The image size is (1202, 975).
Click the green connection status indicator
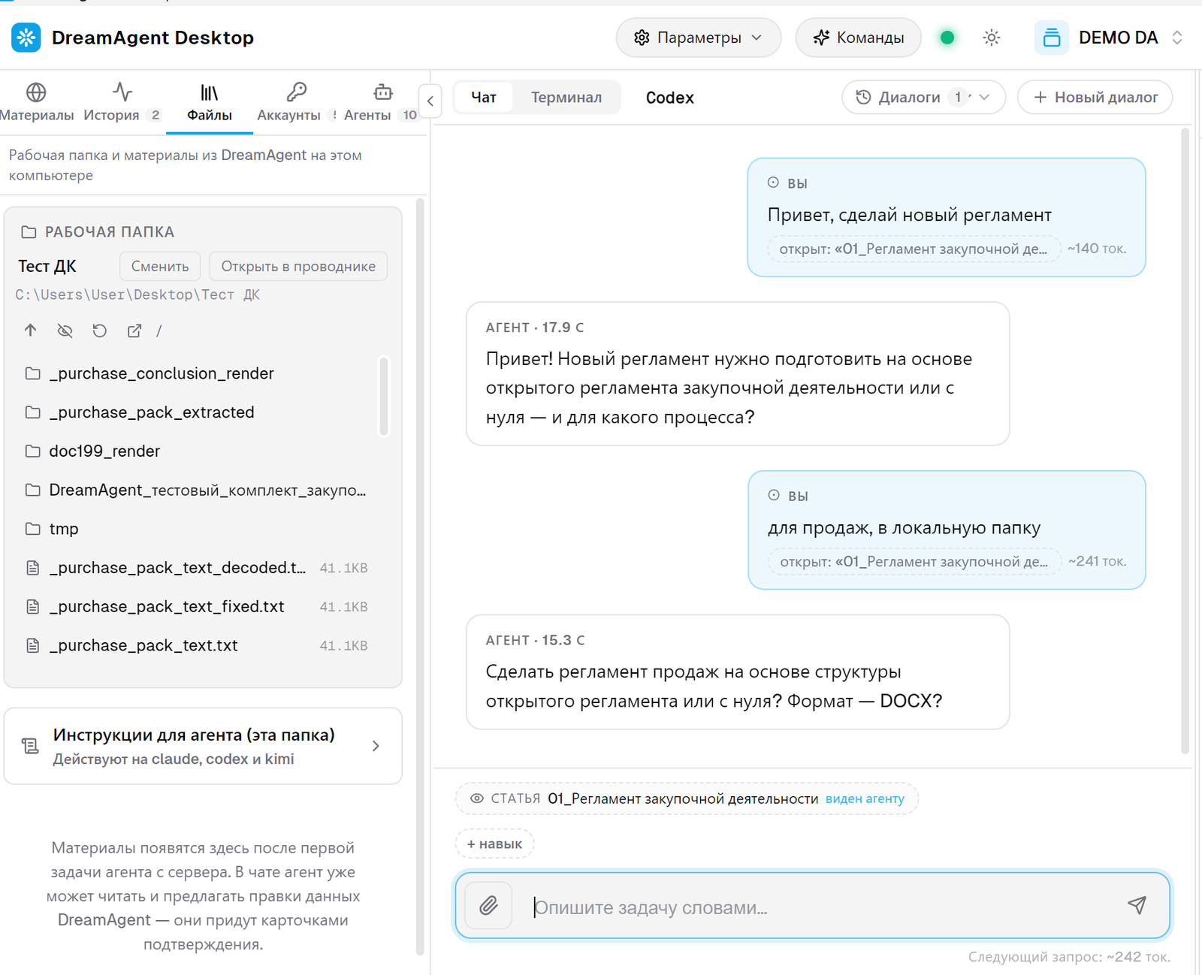pyautogui.click(x=947, y=38)
